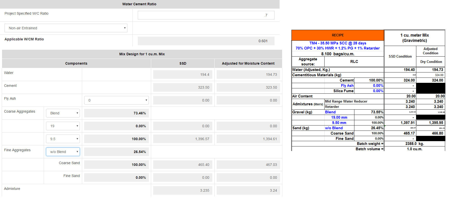Viewport: 455px width, 202px height.
Task: Click Admixture SSD value 3.235
Action: point(183,190)
